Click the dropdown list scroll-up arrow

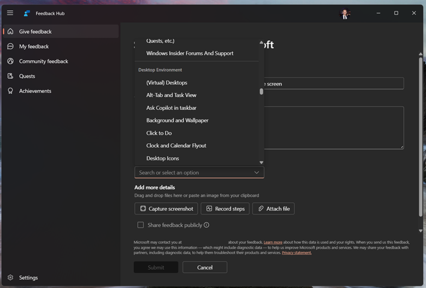coord(262,43)
